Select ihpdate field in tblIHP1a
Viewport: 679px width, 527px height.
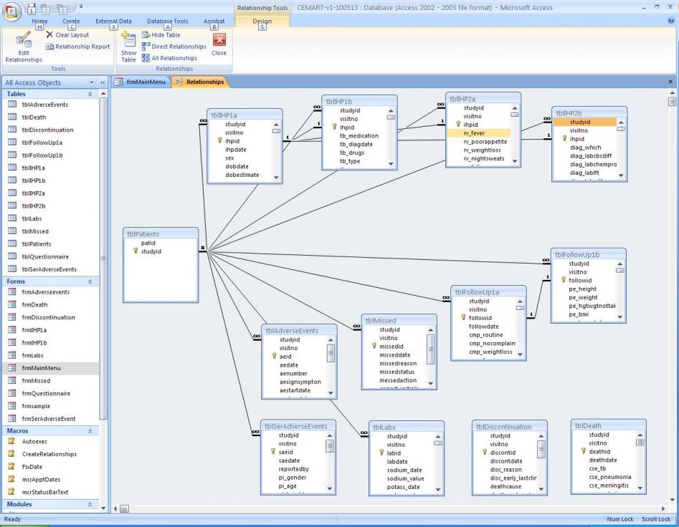(236, 150)
